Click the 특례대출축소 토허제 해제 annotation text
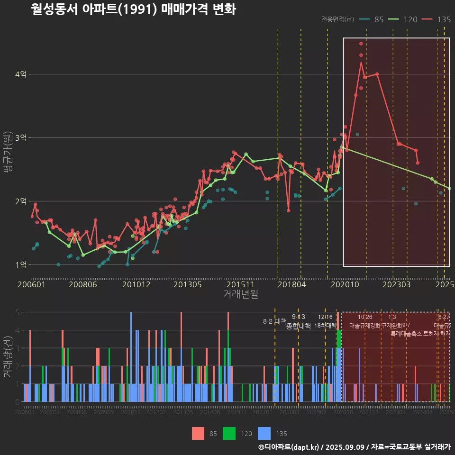The width and height of the screenshot is (455, 455). [x=420, y=333]
